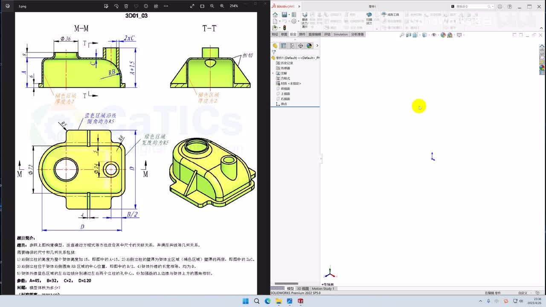Open the 分析准备 tab

pyautogui.click(x=357, y=35)
